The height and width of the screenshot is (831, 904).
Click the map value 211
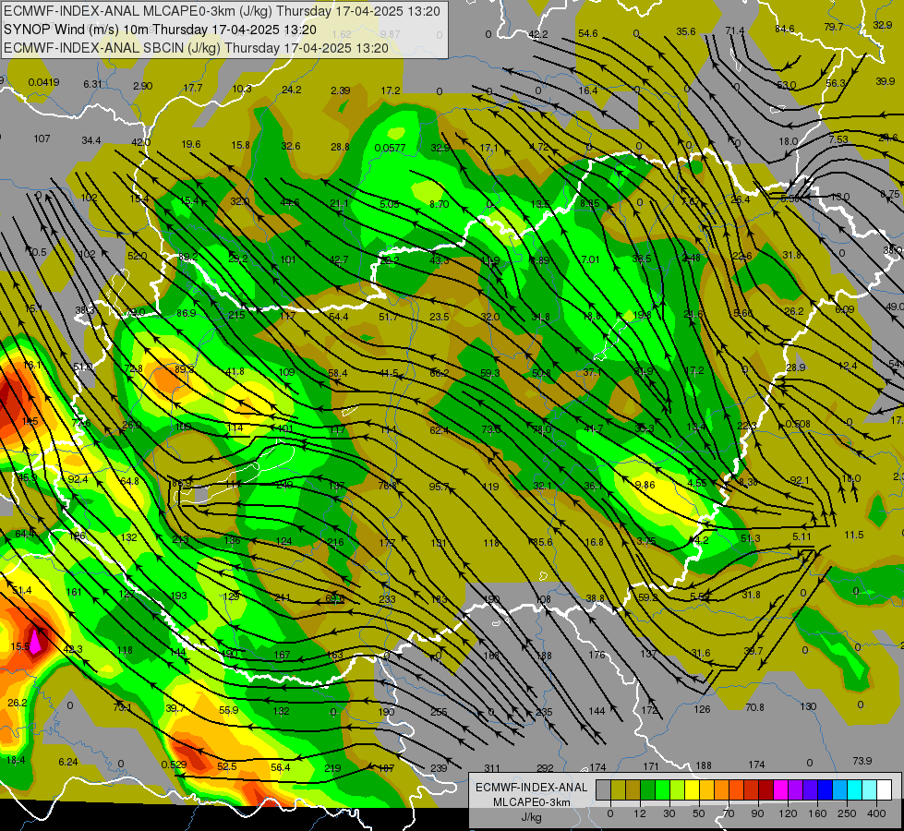[283, 597]
